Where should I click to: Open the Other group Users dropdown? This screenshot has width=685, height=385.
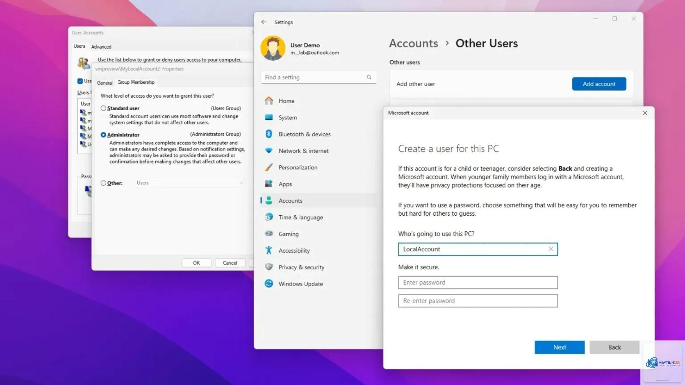(x=190, y=183)
